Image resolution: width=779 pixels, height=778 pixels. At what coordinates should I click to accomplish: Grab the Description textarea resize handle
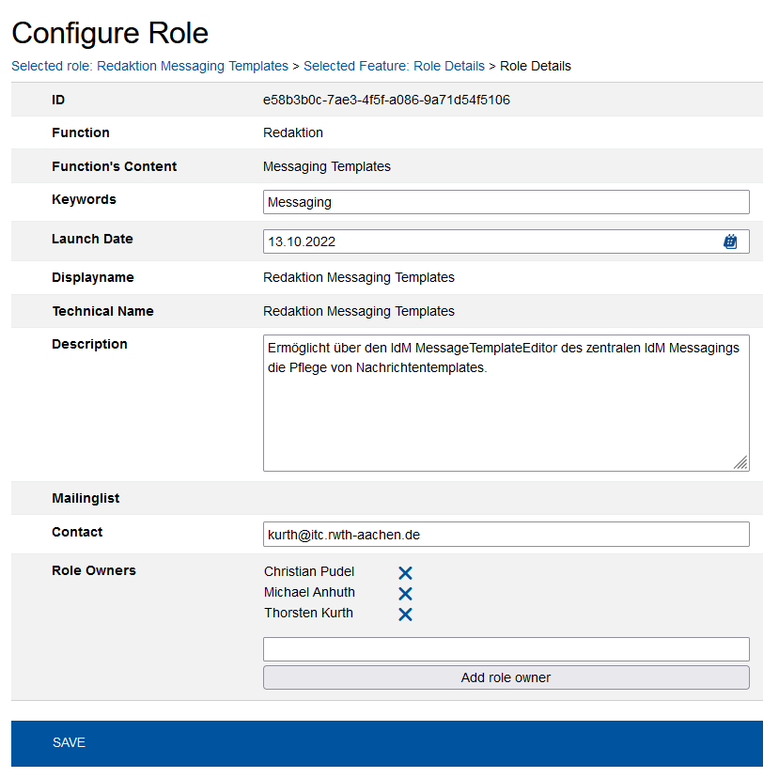[740, 461]
